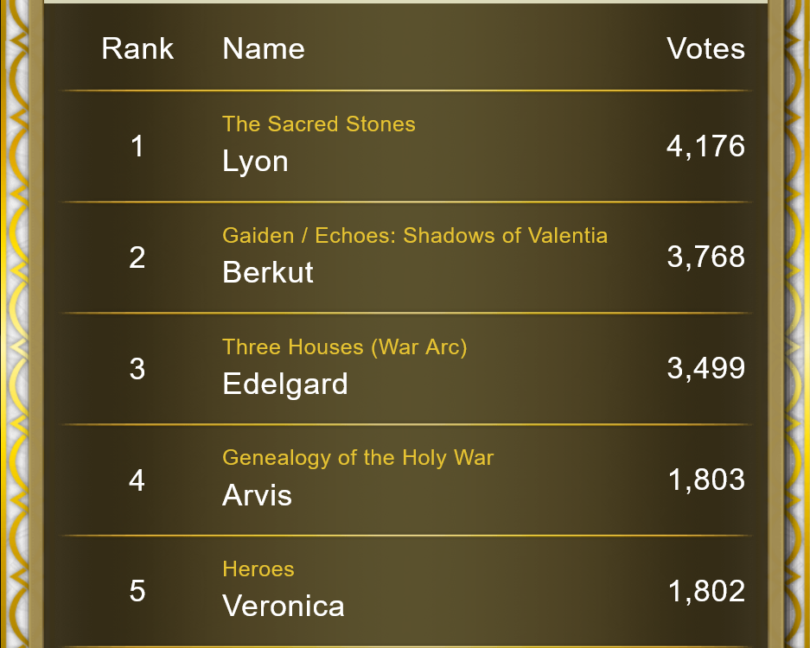Click the 1,803 vote count

pos(706,480)
